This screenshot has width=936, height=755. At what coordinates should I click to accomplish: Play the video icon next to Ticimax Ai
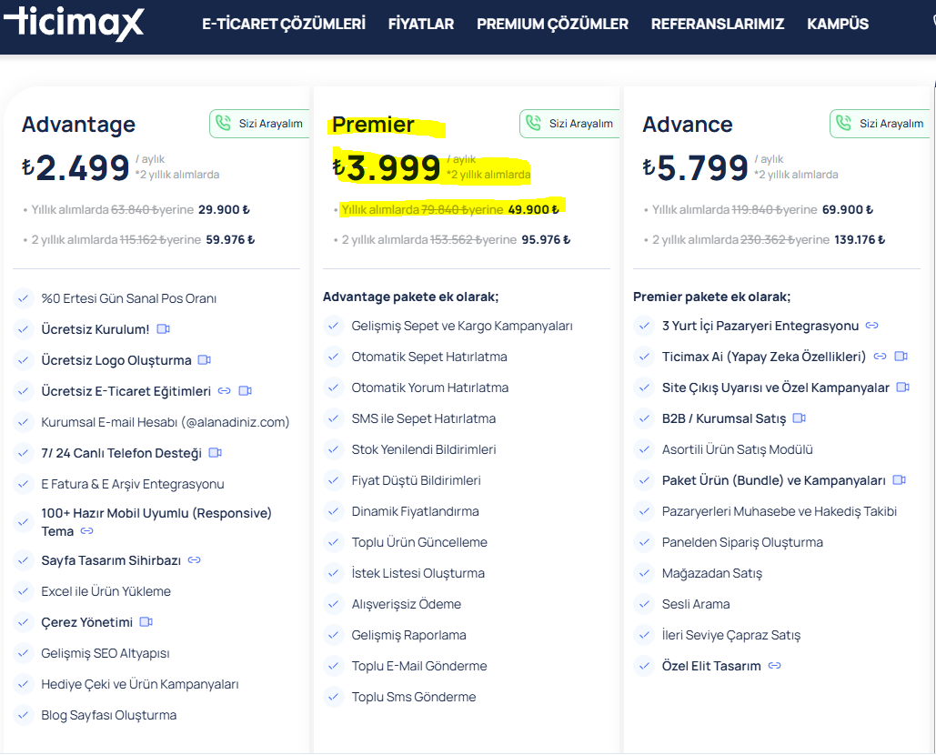point(901,357)
